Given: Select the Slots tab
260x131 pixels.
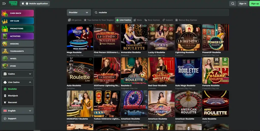Looking at the screenshot, I should click(x=138, y=20).
